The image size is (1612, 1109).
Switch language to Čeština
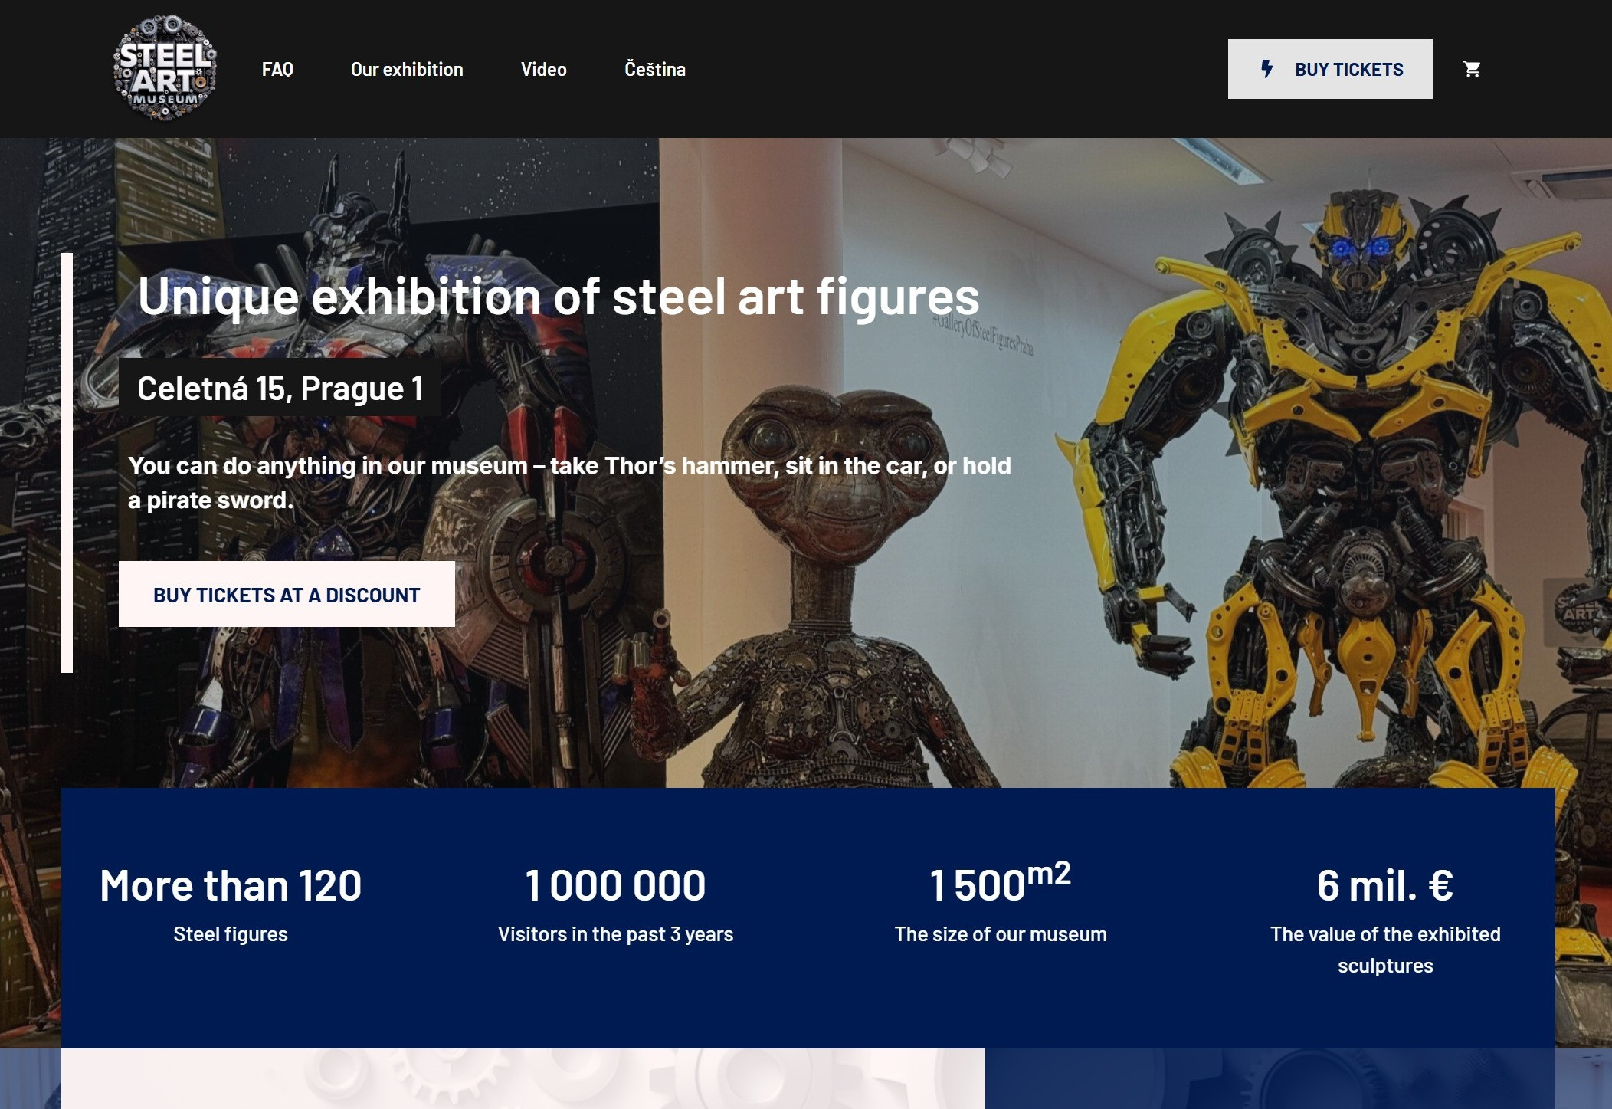coord(655,69)
